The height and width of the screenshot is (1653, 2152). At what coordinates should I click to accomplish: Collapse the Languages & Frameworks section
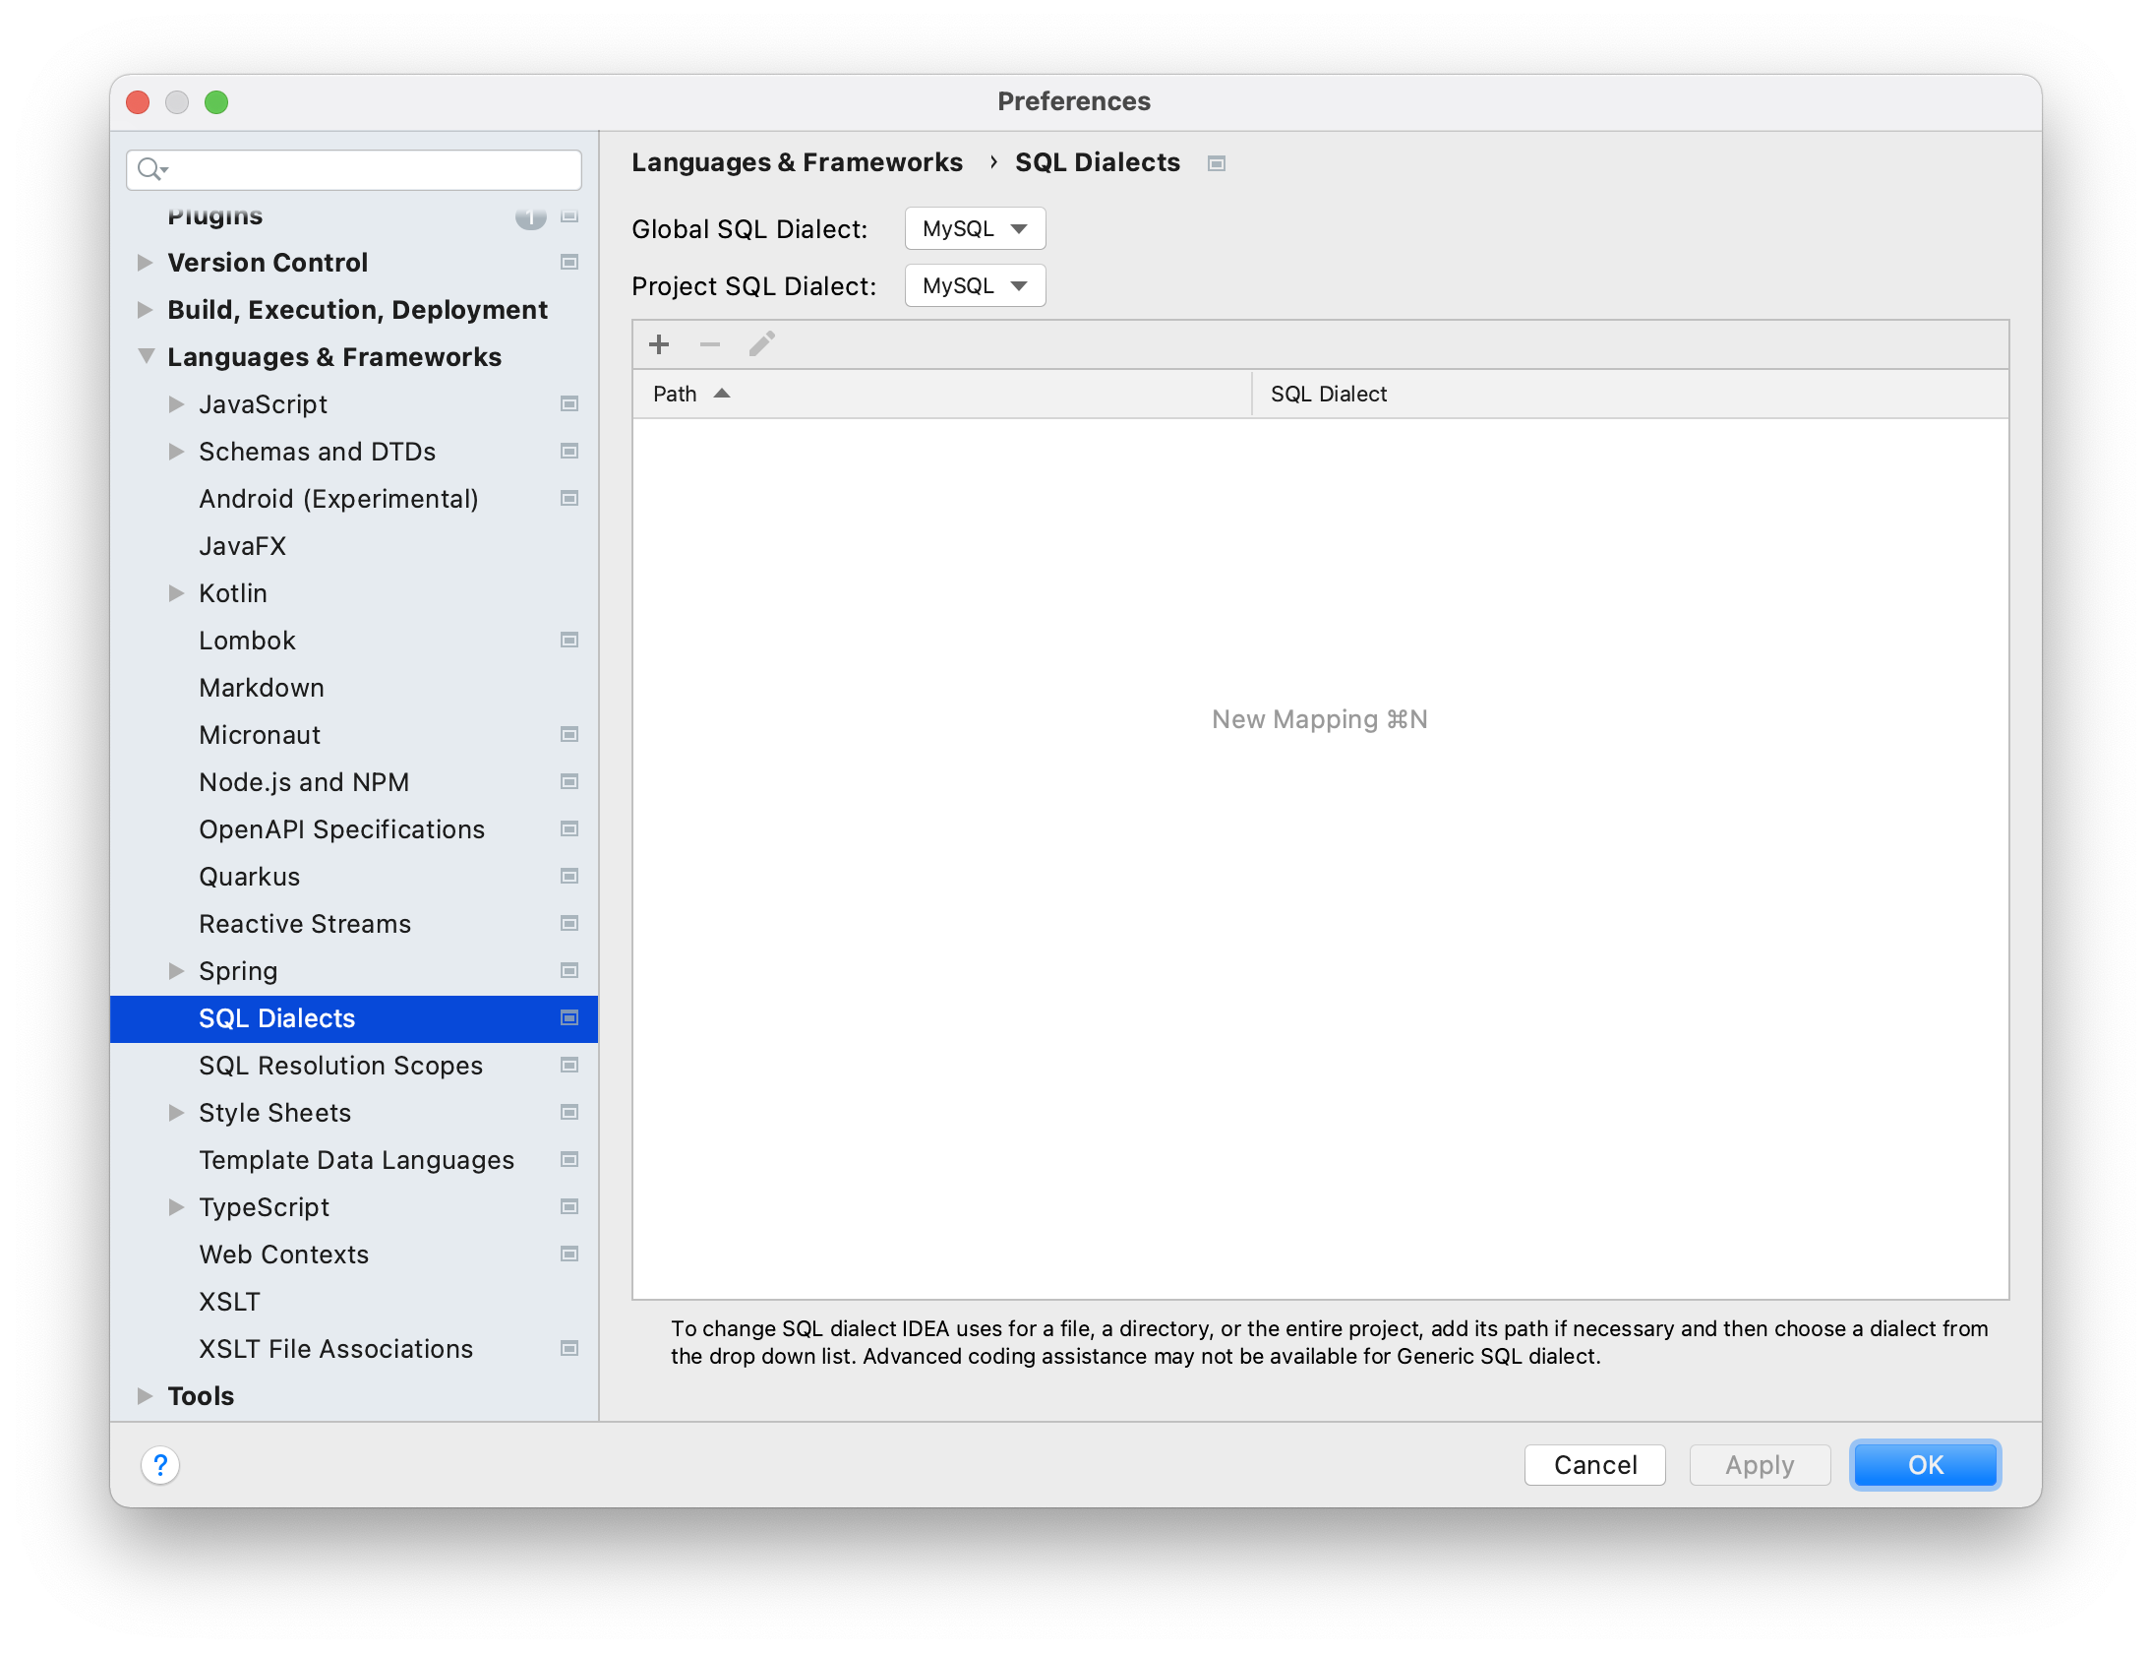tap(146, 356)
